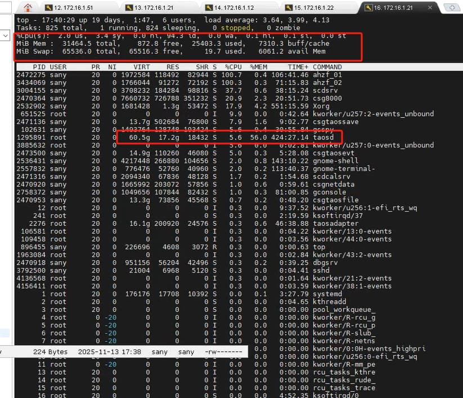Click the Home tab icon
The height and width of the screenshot is (398, 463).
[x=28, y=7]
